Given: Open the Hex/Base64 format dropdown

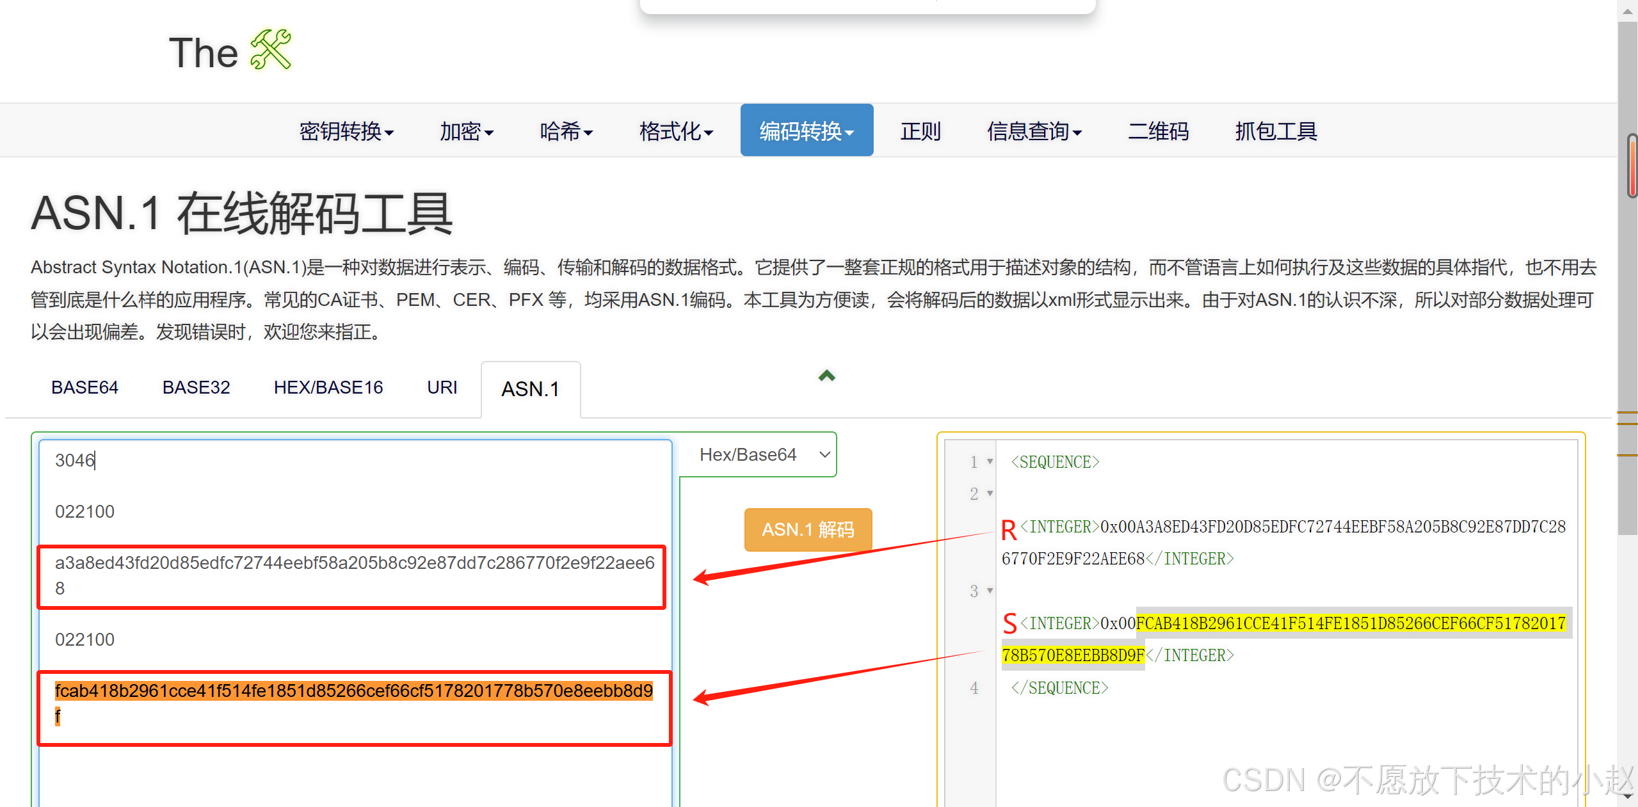Looking at the screenshot, I should point(758,455).
